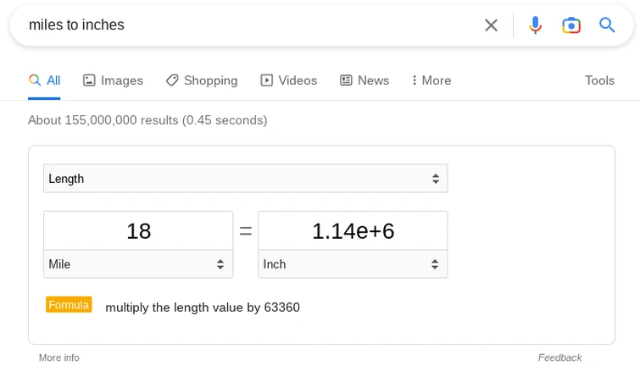640x371 pixels.
Task: Open the Tools button
Action: [599, 80]
